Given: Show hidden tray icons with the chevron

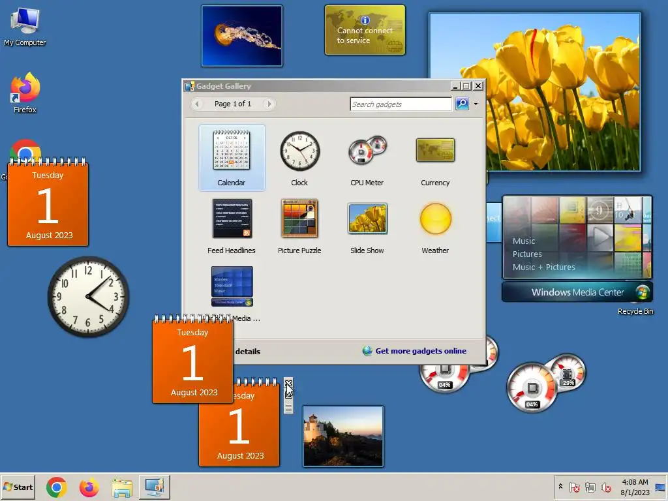Looking at the screenshot, I should pos(560,487).
